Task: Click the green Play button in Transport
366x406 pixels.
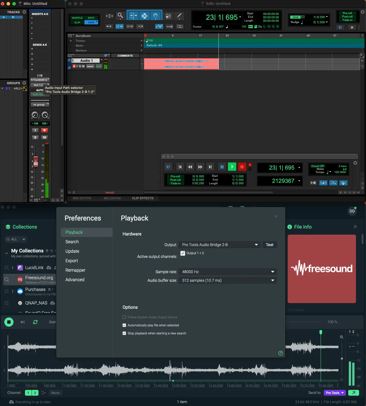Action: tap(232, 167)
